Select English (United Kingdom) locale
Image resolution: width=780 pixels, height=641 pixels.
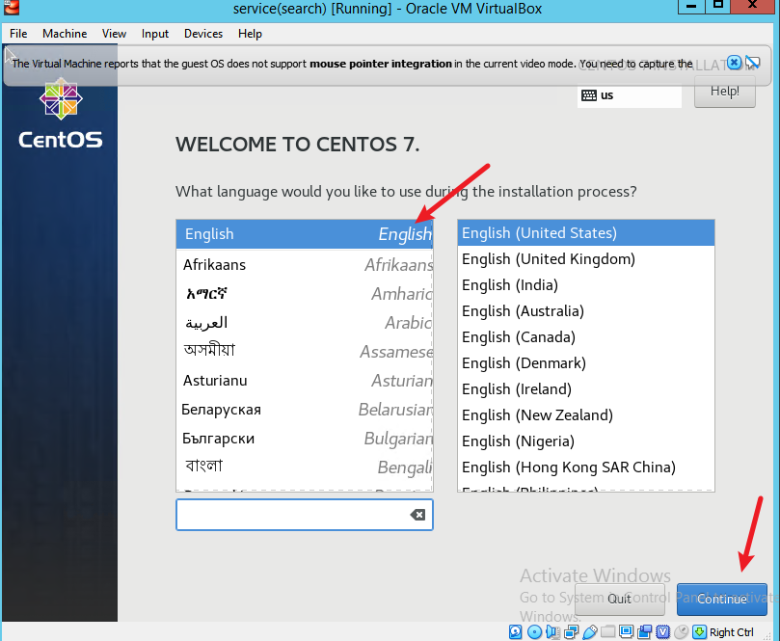click(586, 259)
